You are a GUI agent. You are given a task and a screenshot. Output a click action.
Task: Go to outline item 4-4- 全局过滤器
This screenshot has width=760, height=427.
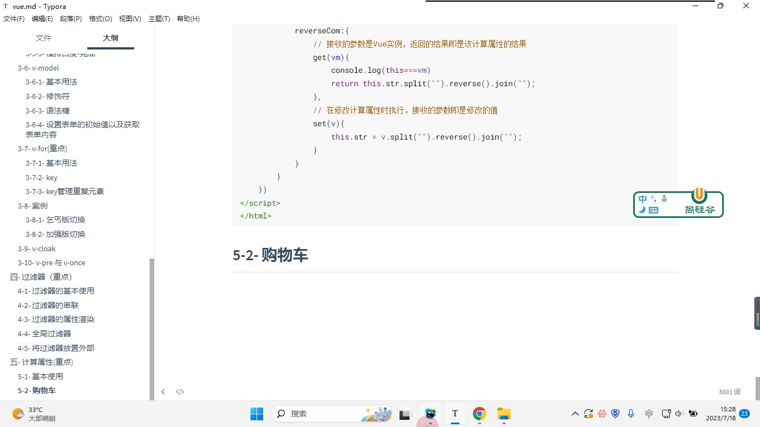pyautogui.click(x=45, y=334)
